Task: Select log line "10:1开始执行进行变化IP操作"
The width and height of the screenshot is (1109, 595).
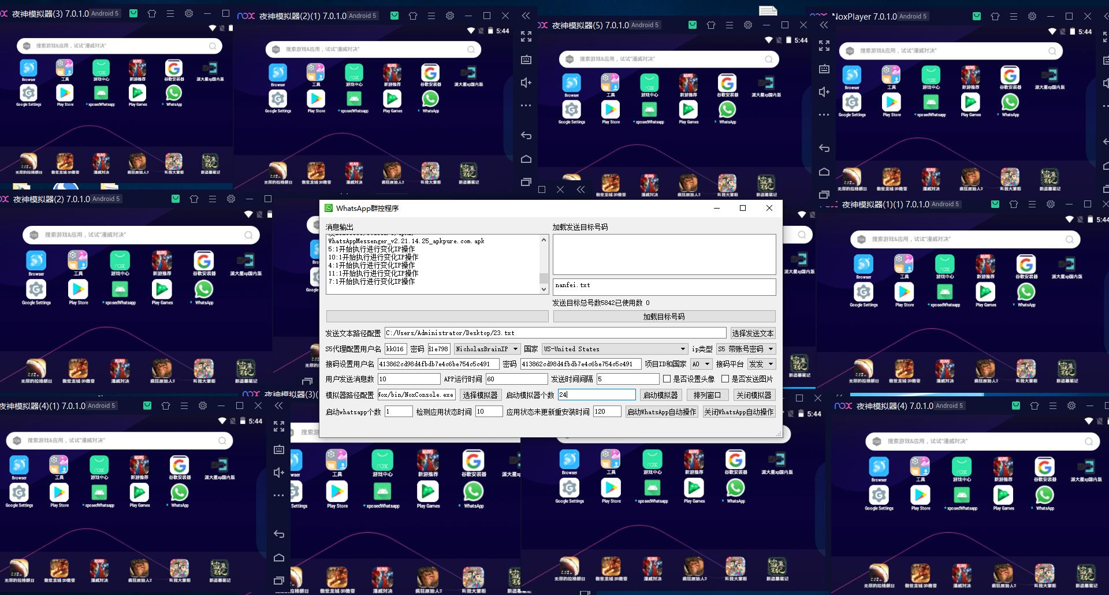Action: click(373, 258)
